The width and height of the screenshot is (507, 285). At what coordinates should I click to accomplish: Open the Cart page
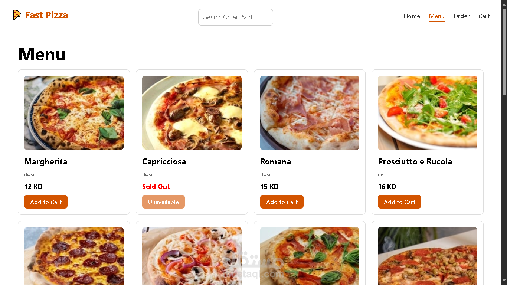[x=484, y=16]
